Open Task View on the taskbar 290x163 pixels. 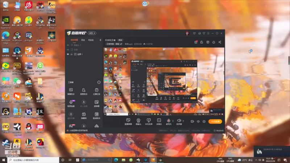click(x=70, y=160)
